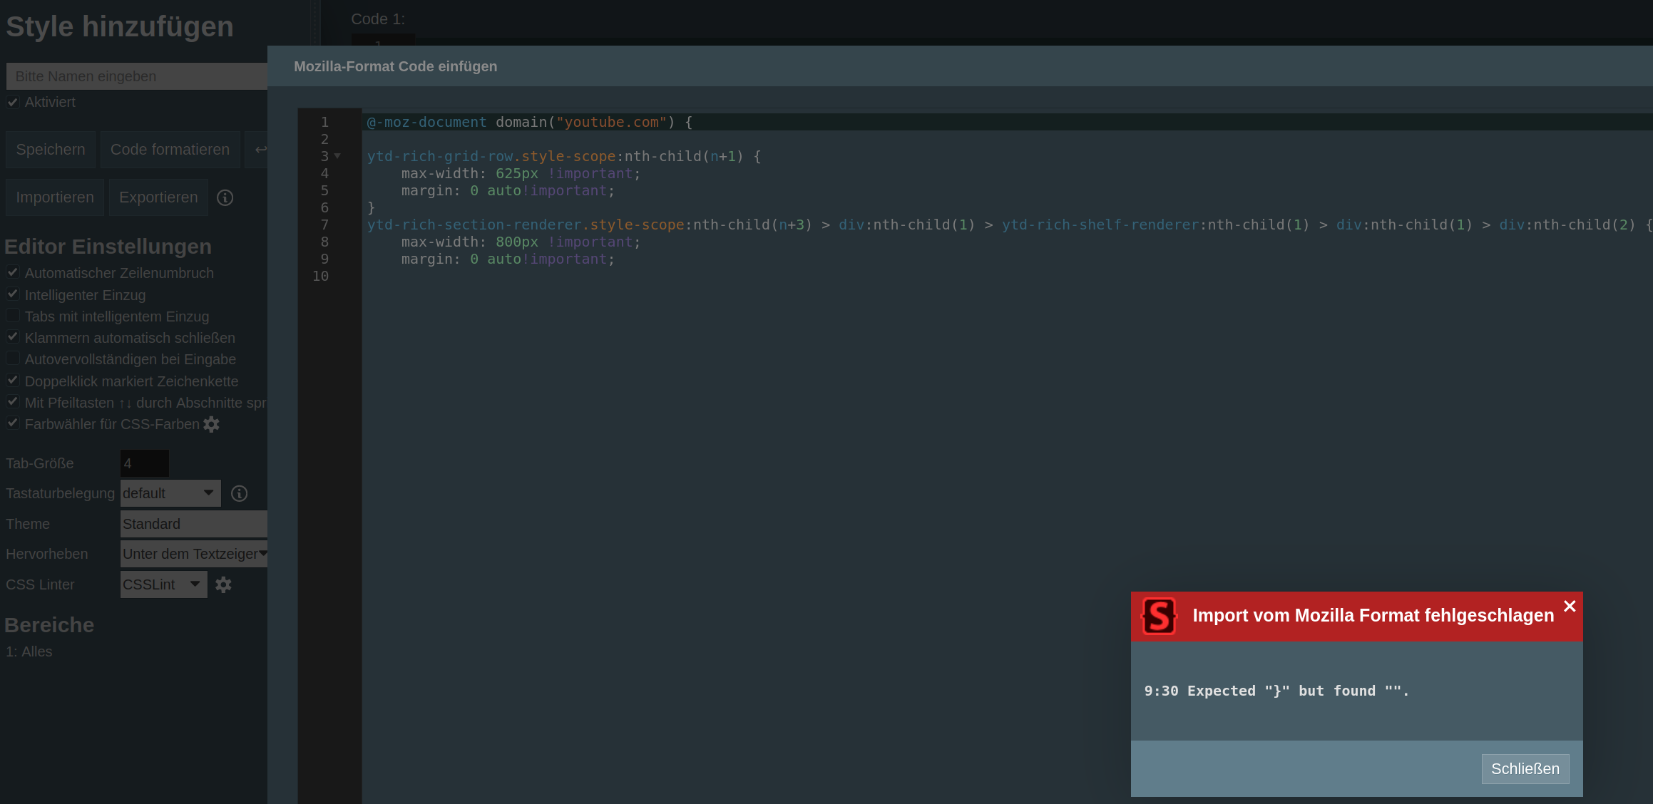
Task: Click the style name input field
Action: pos(137,76)
